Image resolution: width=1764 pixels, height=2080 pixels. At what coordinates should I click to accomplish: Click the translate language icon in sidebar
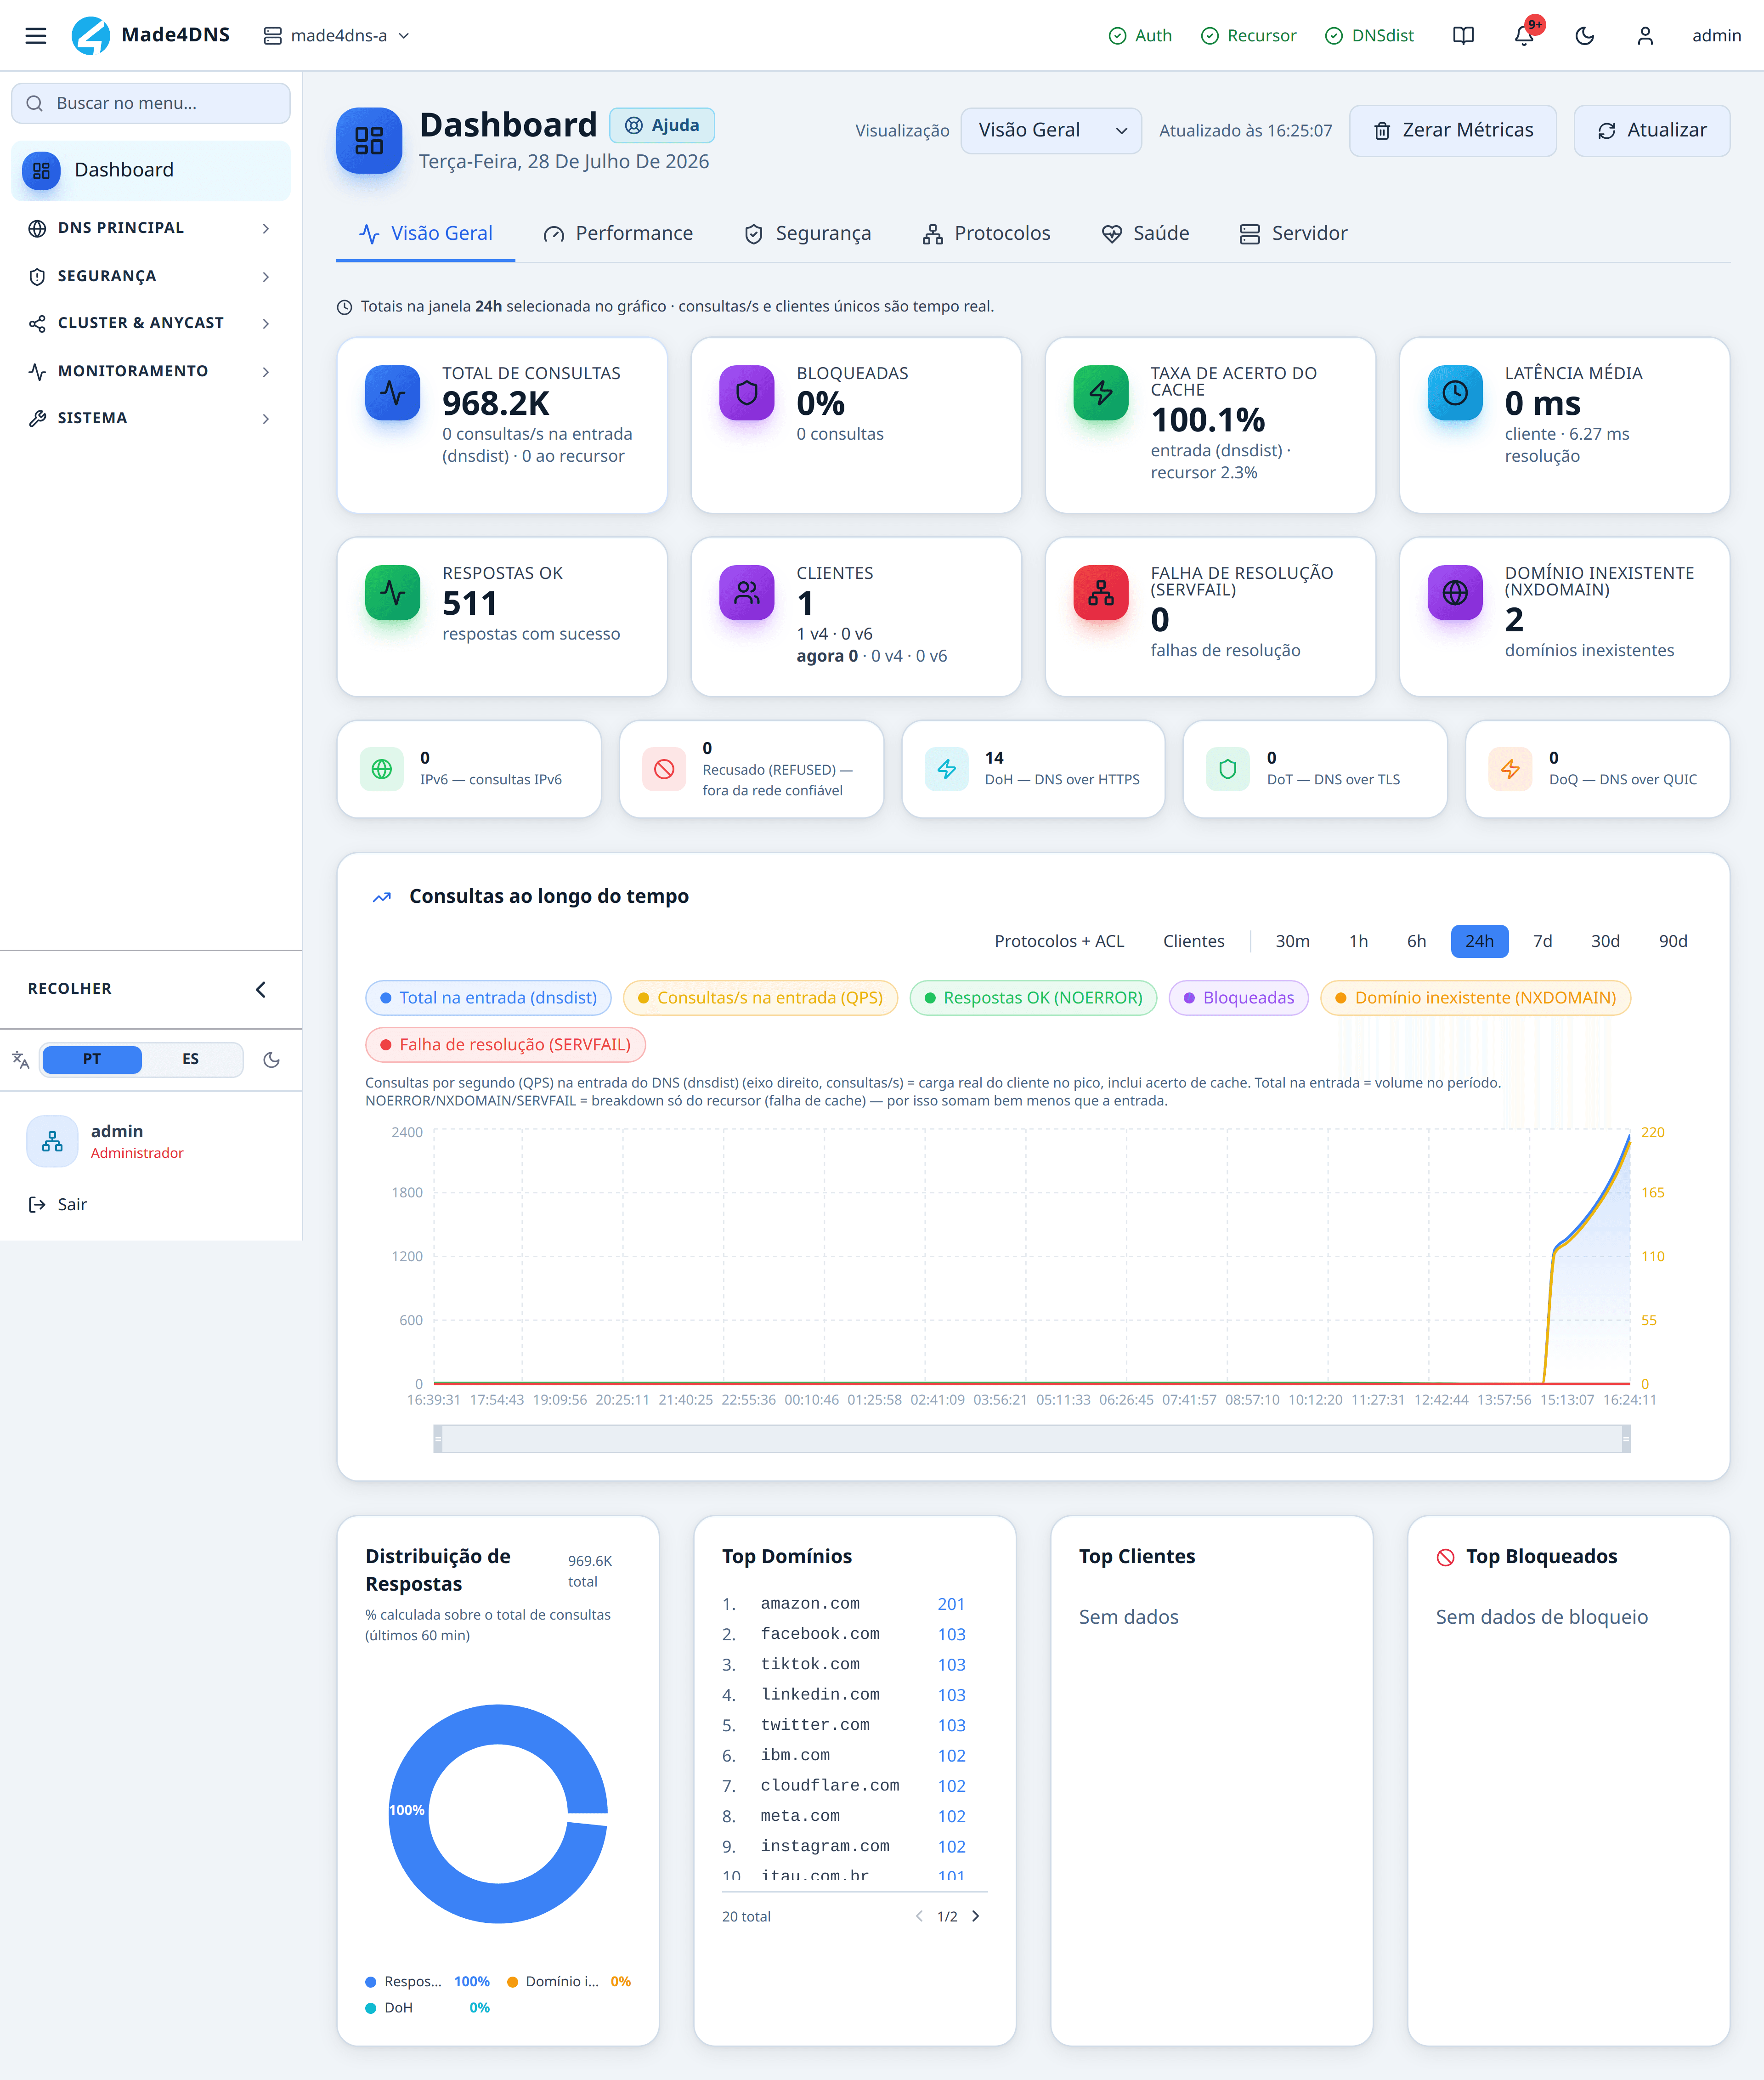click(x=21, y=1060)
